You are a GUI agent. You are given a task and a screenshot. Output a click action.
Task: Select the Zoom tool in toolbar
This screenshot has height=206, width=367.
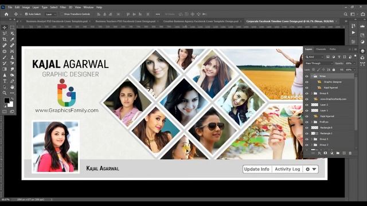[x=5, y=93]
